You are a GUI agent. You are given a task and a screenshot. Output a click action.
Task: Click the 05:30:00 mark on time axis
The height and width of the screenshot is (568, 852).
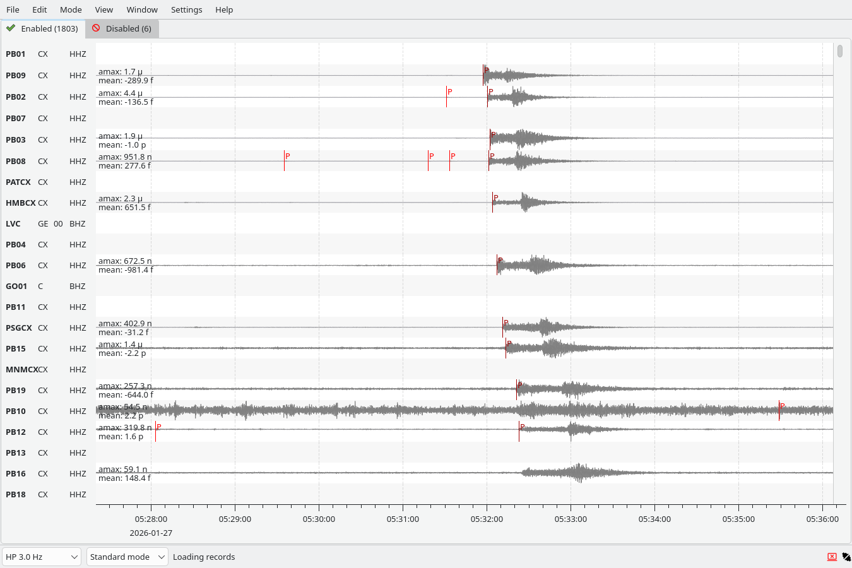319,519
